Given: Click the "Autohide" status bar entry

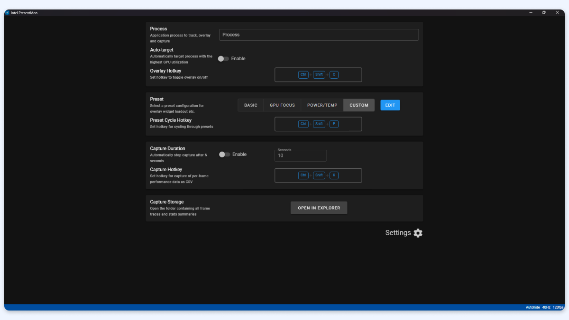Looking at the screenshot, I should pyautogui.click(x=532, y=308).
